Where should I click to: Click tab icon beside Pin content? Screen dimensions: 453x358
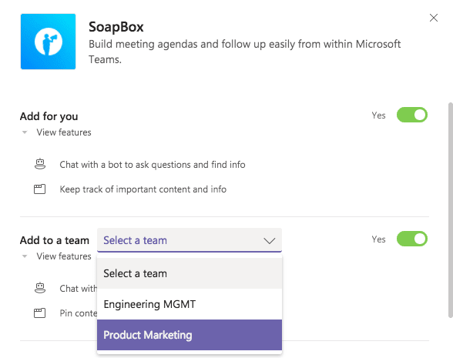tap(40, 313)
